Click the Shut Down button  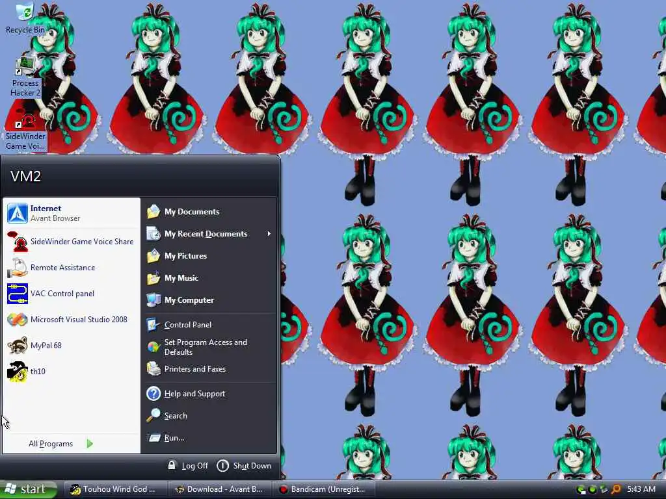click(244, 465)
